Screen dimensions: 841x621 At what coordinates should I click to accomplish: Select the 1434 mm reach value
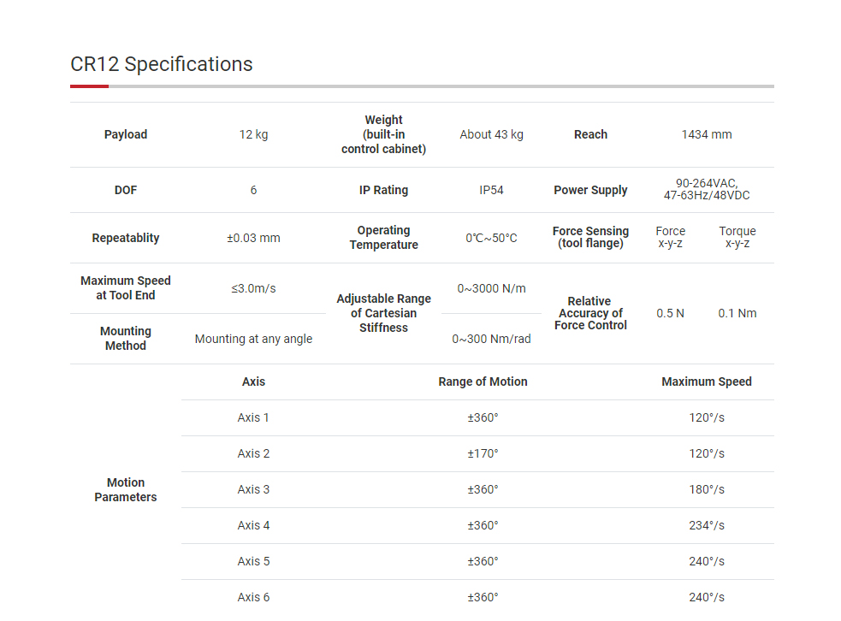[707, 134]
